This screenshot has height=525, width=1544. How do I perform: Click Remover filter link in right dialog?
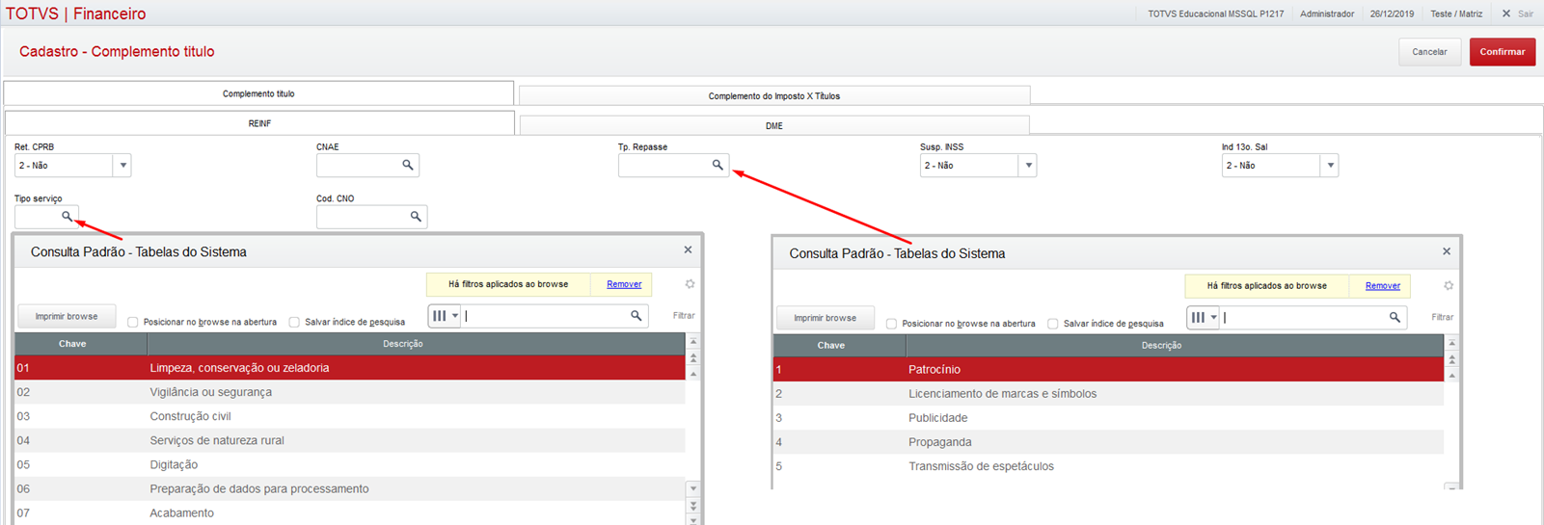(1383, 286)
